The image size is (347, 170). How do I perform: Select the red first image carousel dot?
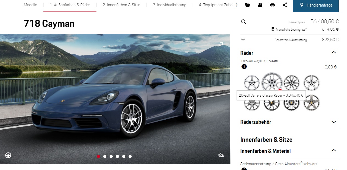point(98,156)
